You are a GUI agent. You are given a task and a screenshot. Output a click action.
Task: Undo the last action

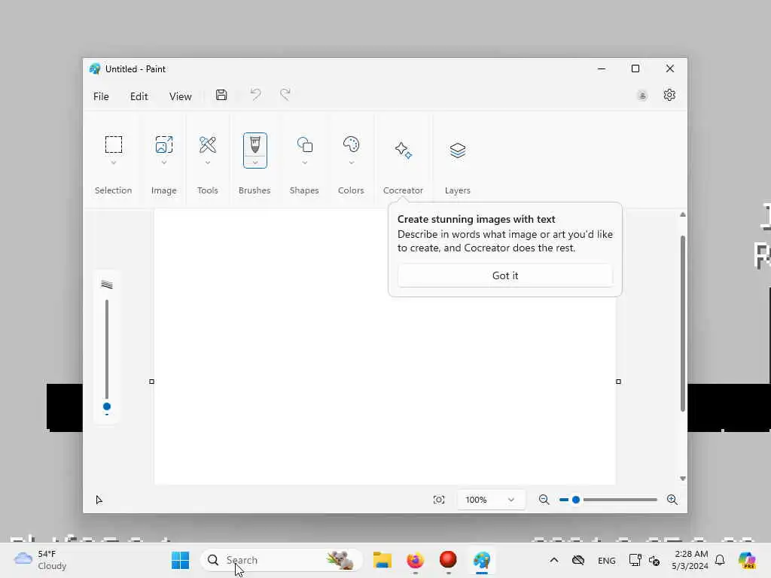(x=255, y=94)
